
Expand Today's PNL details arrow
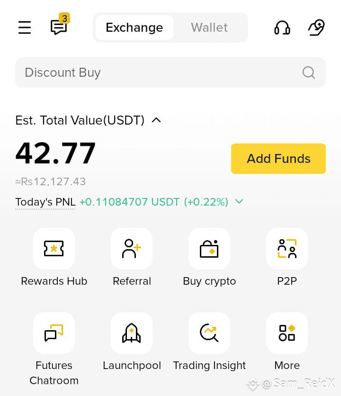239,201
